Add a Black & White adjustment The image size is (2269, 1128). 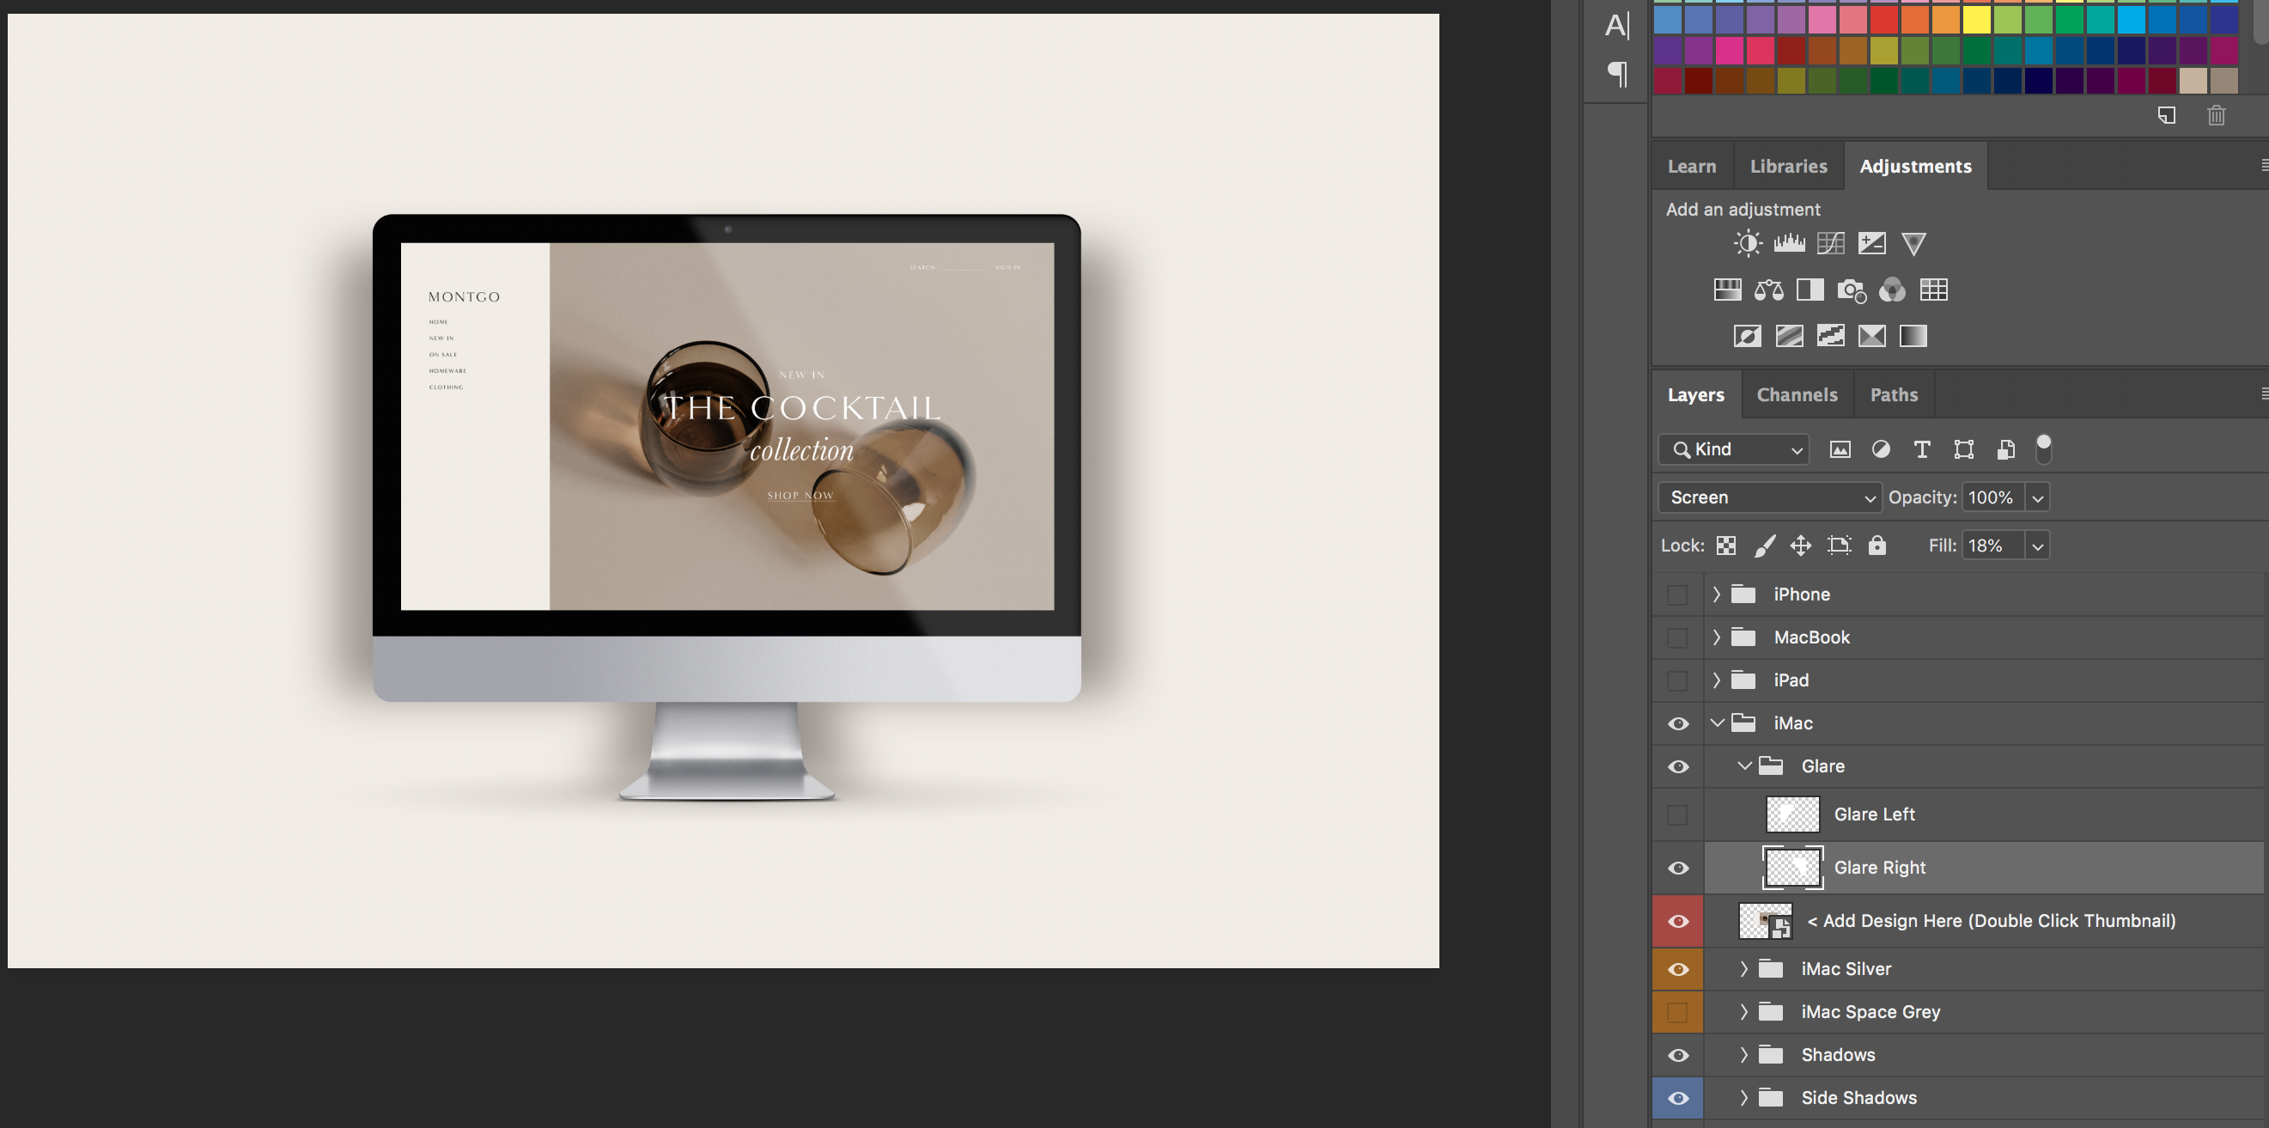click(x=1810, y=290)
